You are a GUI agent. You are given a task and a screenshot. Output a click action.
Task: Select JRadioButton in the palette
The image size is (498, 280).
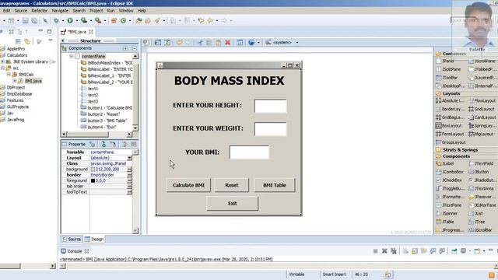click(x=482, y=180)
